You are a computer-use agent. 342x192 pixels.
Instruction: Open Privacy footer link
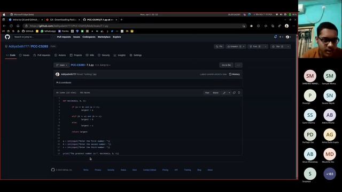pyautogui.click(x=98, y=170)
